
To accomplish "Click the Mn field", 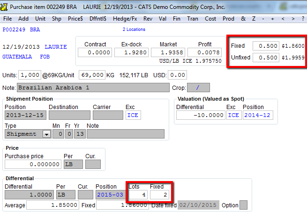I will (58, 134).
